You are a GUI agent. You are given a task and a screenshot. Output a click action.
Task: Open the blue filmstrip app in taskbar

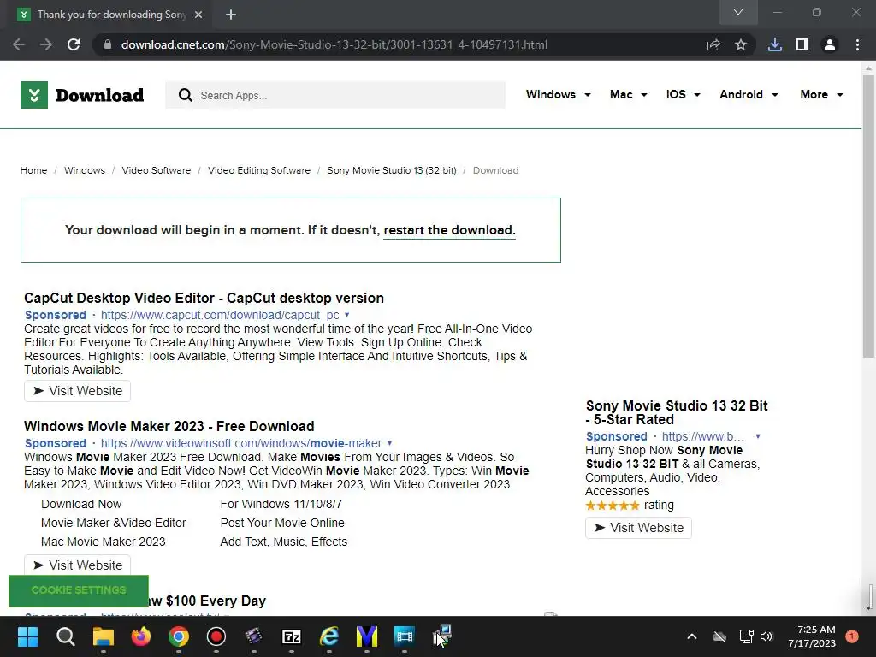405,636
